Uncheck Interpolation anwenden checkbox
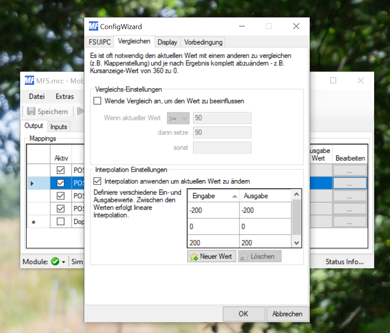This screenshot has height=333, width=390. (x=97, y=181)
